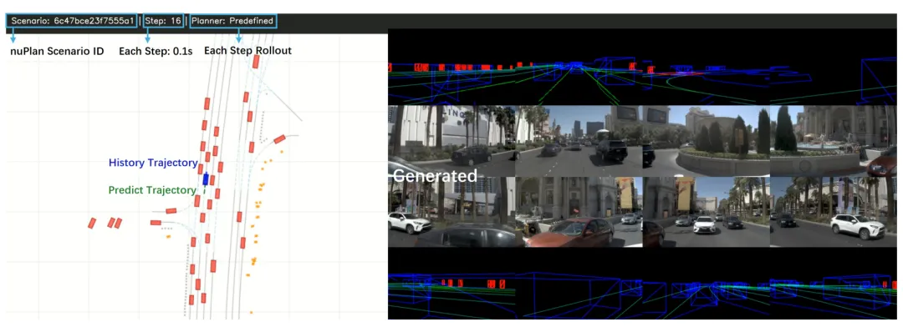Screen dimensions: 903x327
Task: Click the 'Planner: Predefined' label
Action: 232,21
